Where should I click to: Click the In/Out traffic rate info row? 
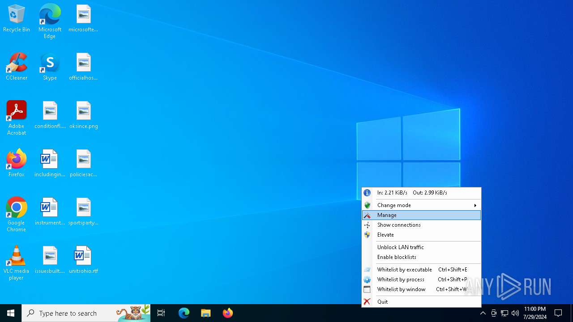421,193
